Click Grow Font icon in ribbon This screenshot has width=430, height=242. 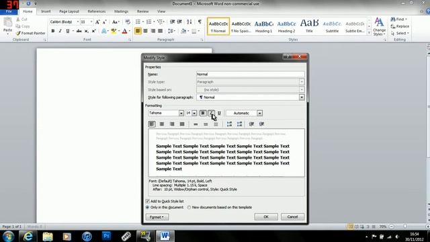click(97, 22)
